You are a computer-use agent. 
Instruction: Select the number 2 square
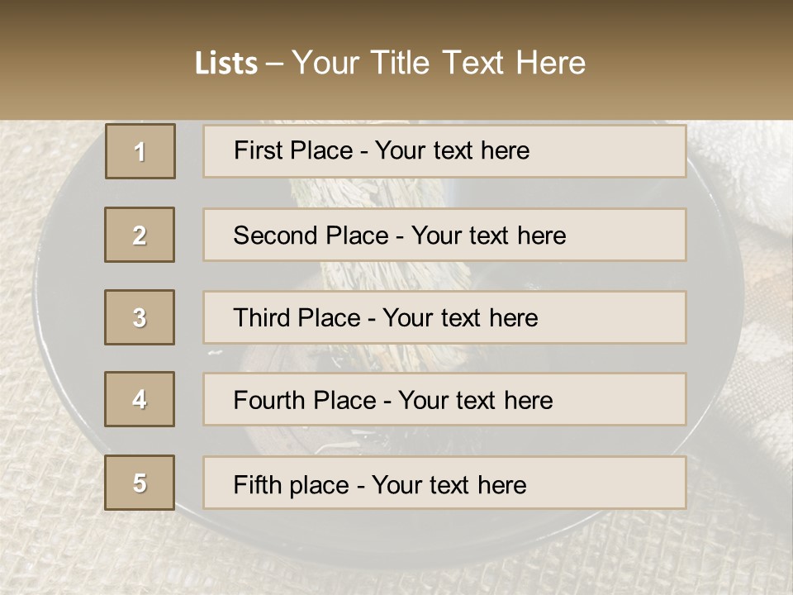(x=140, y=235)
